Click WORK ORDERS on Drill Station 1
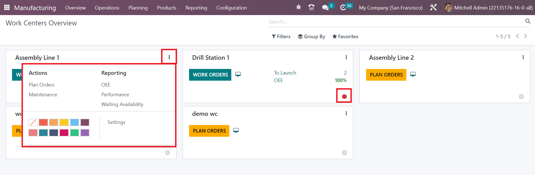 [x=210, y=75]
